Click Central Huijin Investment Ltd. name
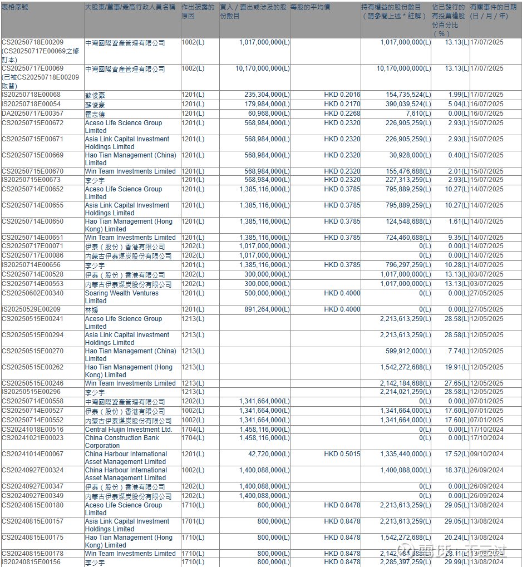Screen dimensions: 522x567 [x=129, y=430]
